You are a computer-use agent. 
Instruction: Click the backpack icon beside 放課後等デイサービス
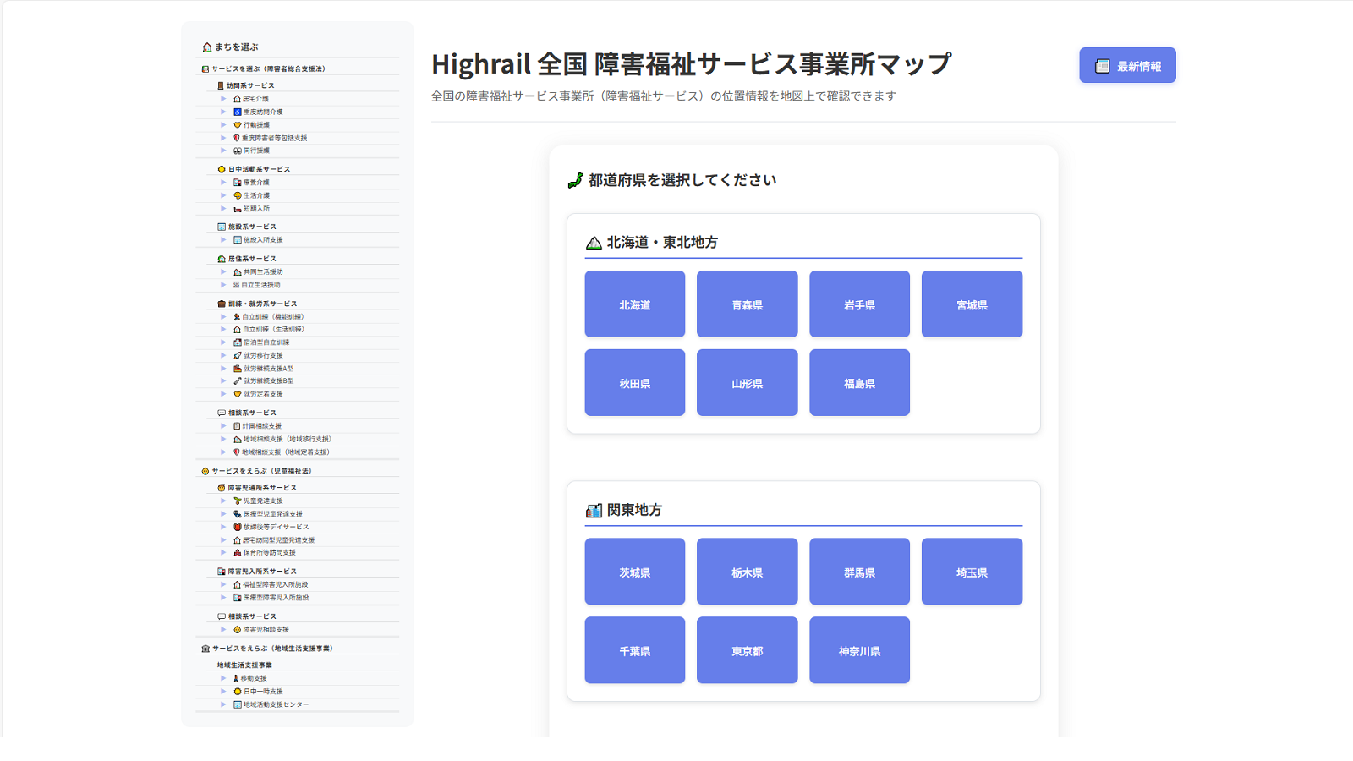[x=238, y=528]
